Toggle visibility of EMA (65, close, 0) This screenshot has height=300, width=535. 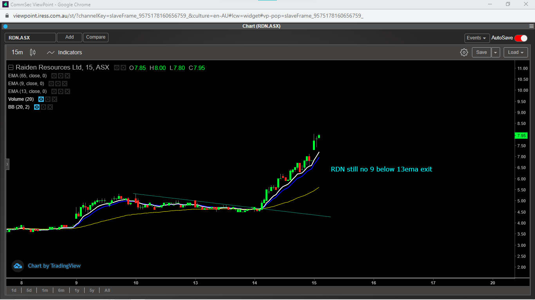(54, 76)
